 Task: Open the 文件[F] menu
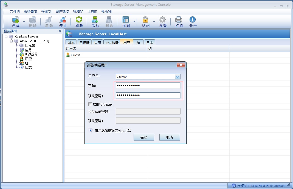click(15, 12)
